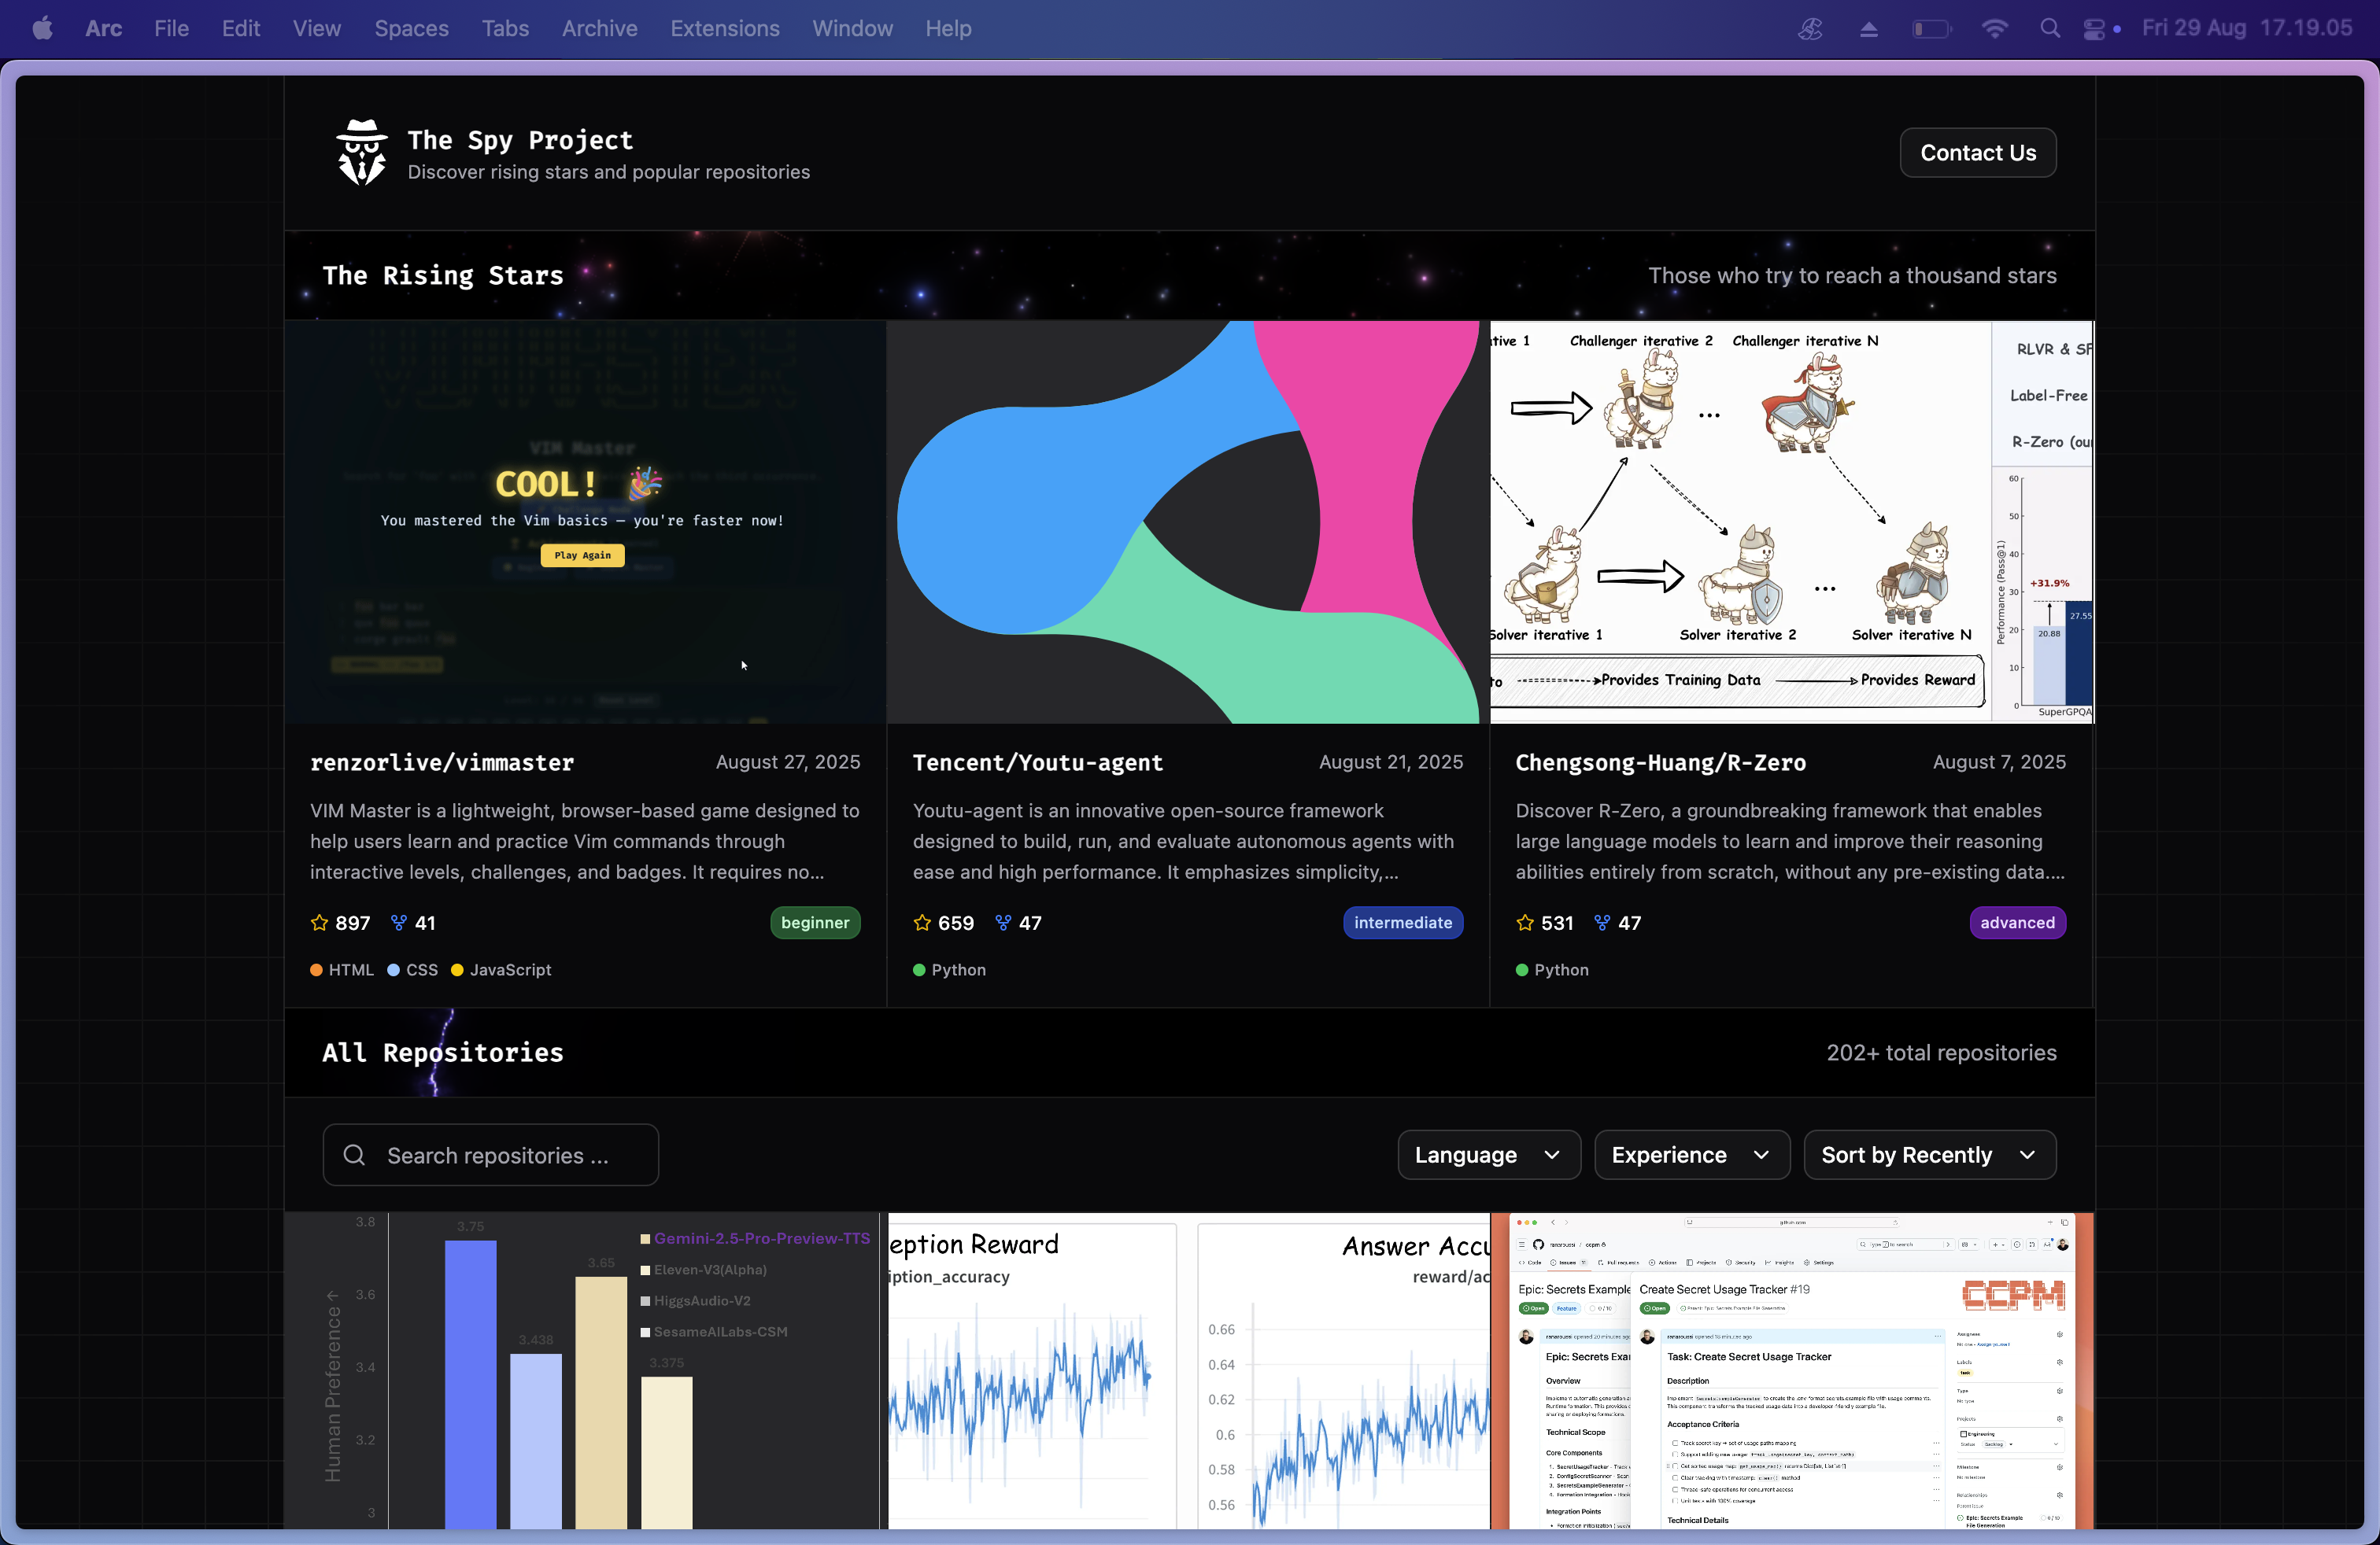Click the date August 21, 2025
2380x1545 pixels.
[x=1391, y=761]
